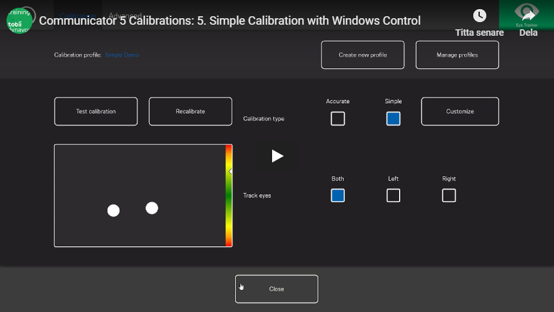Click the Tobii Dynavox channel avatar
554x312 pixels.
pyautogui.click(x=20, y=20)
